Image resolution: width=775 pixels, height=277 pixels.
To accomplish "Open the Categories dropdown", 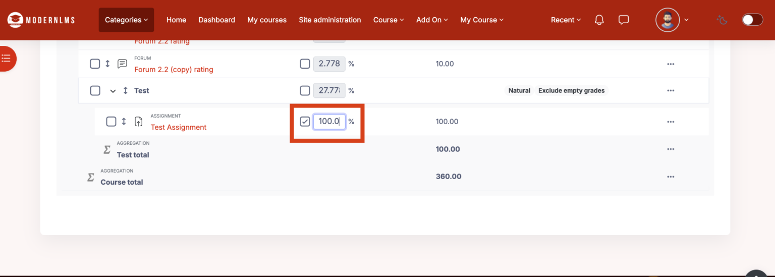I will tap(126, 20).
